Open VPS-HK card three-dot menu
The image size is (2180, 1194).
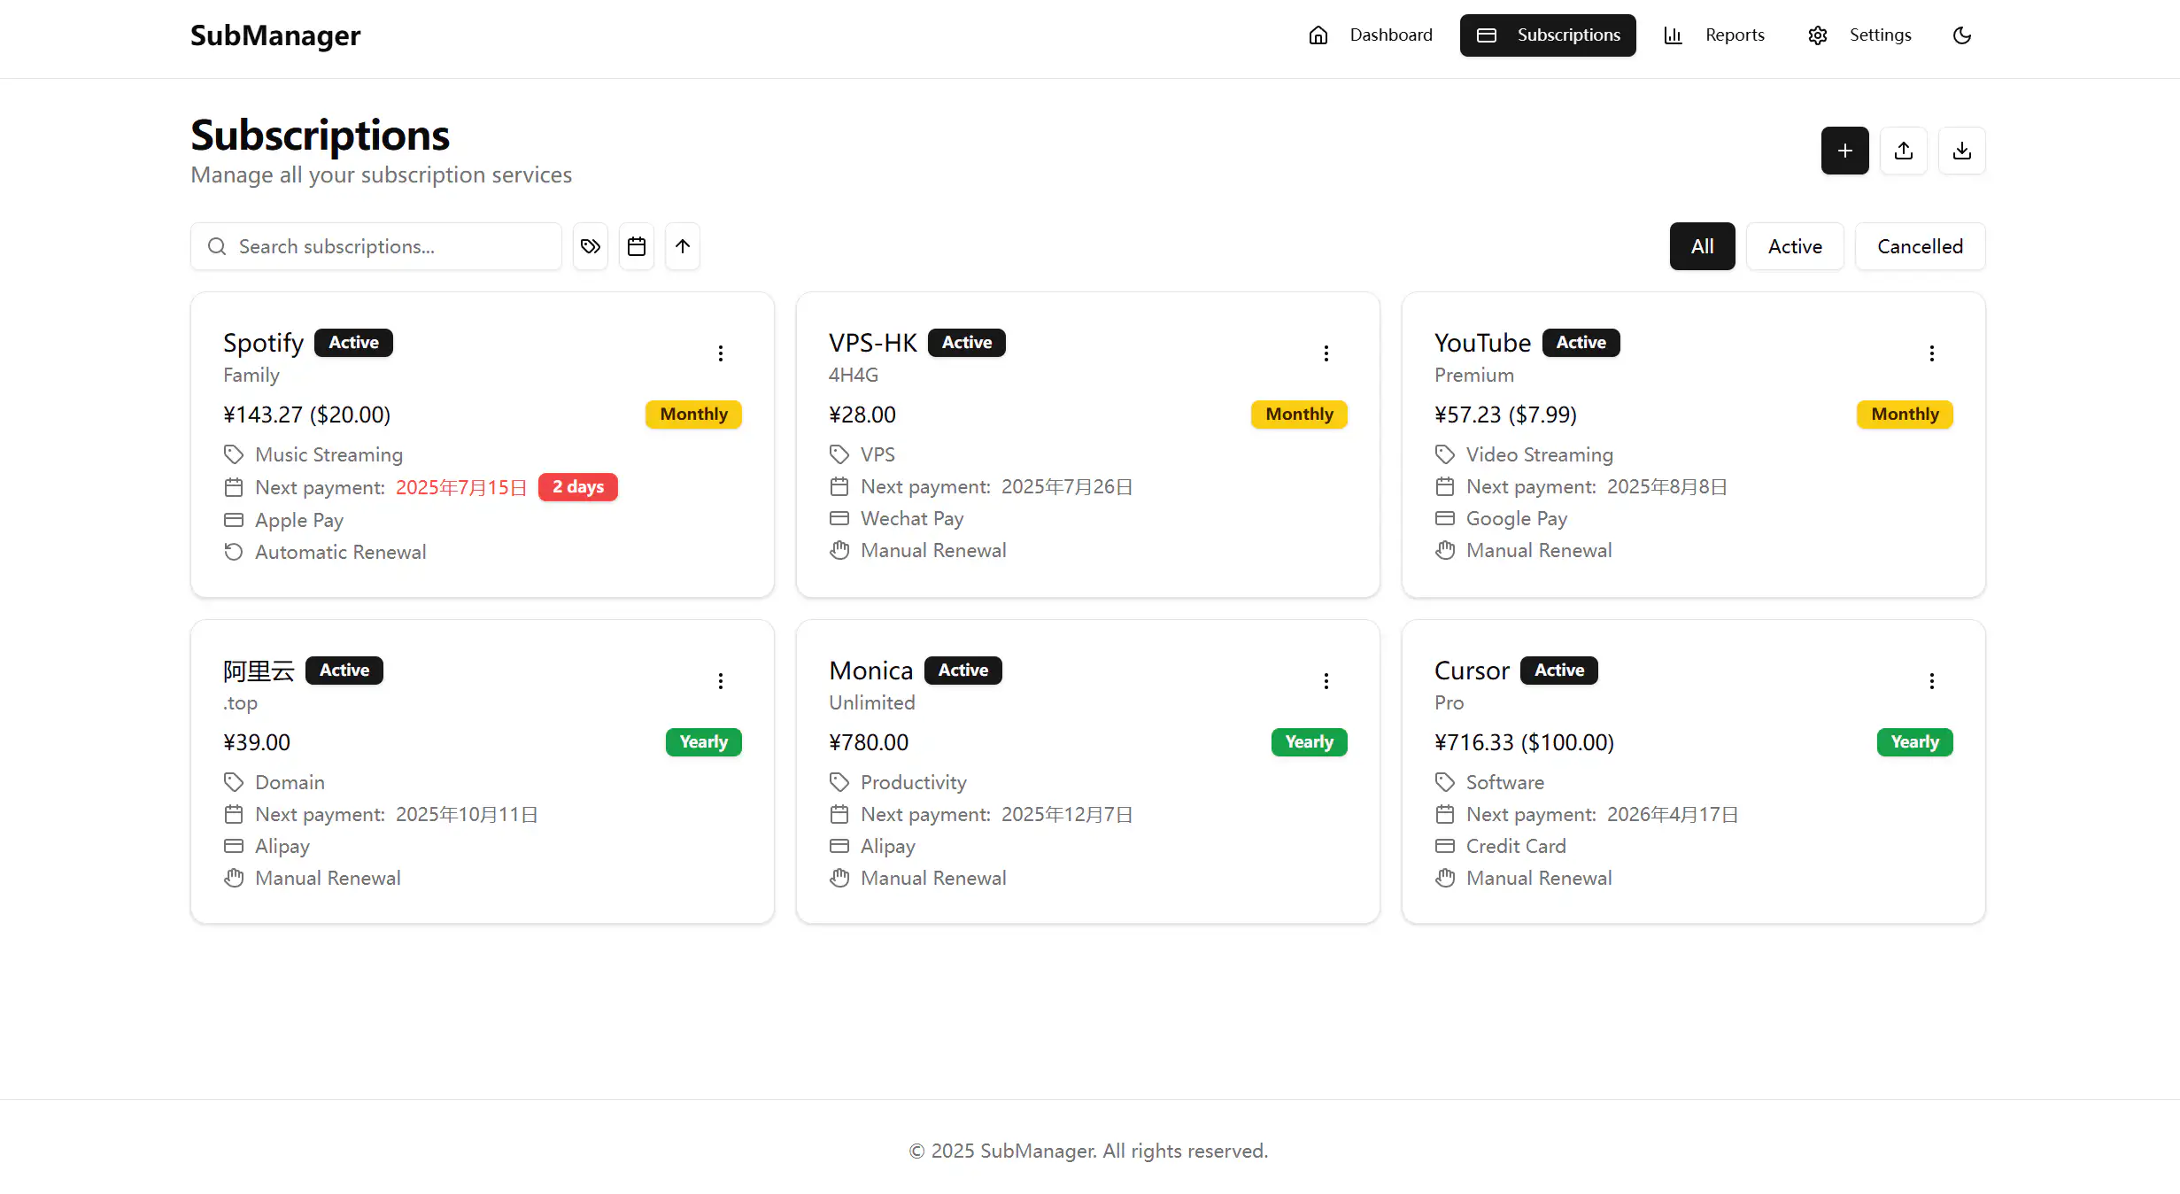1326,353
